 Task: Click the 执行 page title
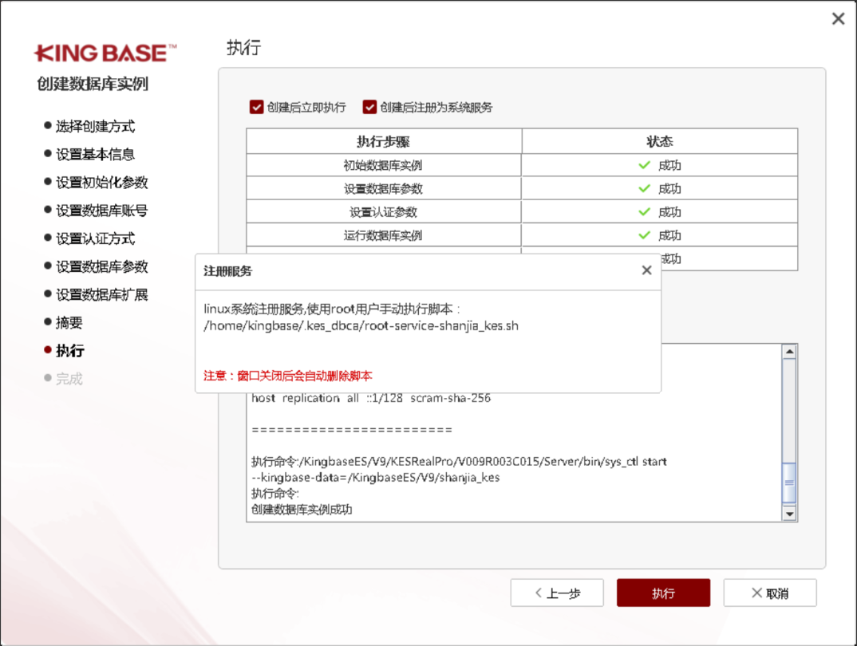(x=243, y=48)
